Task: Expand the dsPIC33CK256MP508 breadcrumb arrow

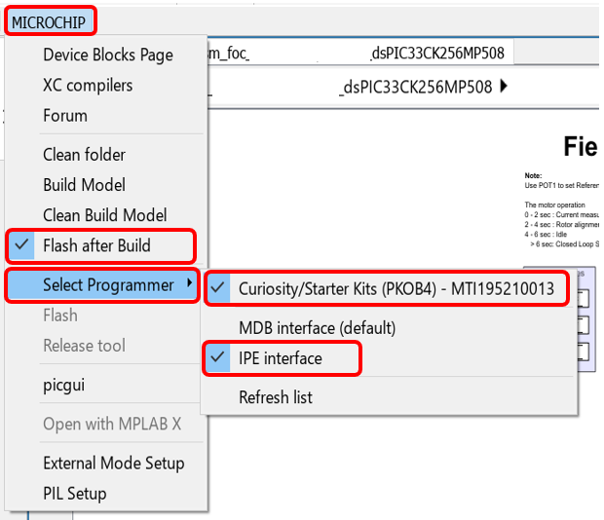Action: 504,86
